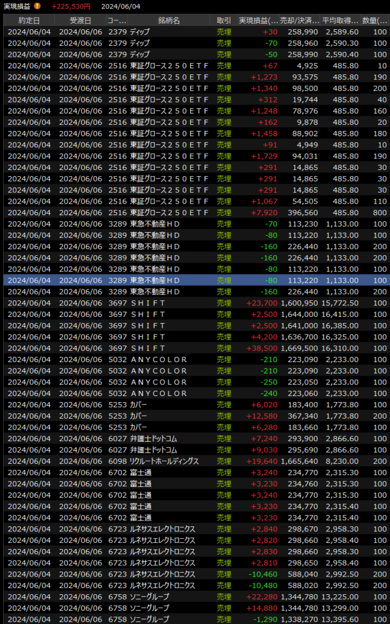Select the SHIFT row with +38,500 profit

195,348
